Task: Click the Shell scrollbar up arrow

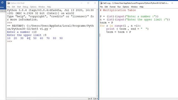Action: click(97, 10)
